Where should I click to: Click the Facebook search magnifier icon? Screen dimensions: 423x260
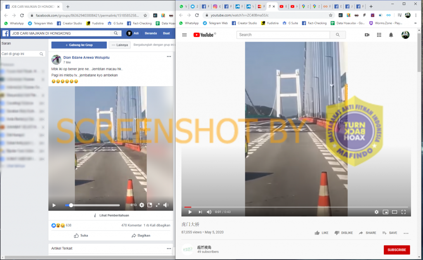point(116,33)
